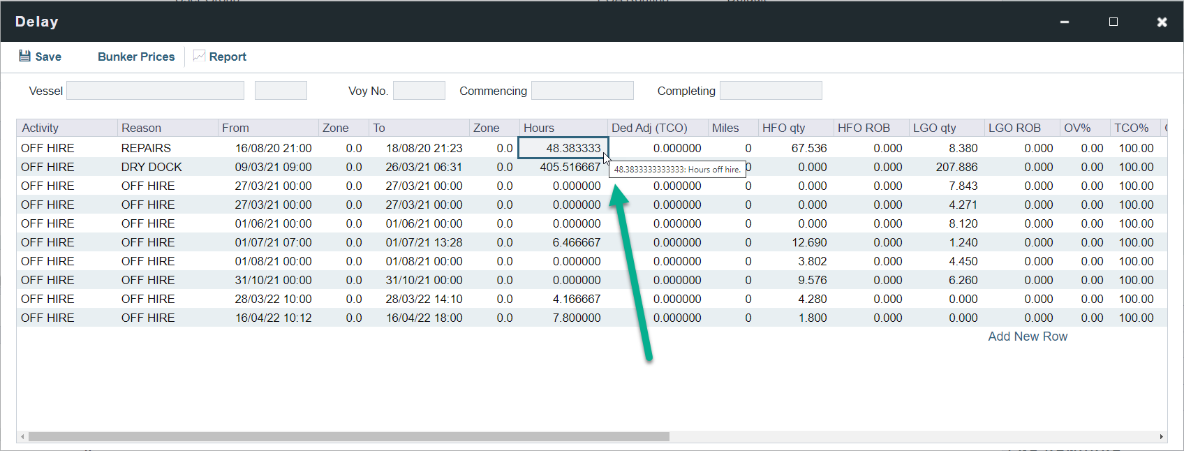Screen dimensions: 1184x451
Task: Open Bunker Prices
Action: [136, 57]
